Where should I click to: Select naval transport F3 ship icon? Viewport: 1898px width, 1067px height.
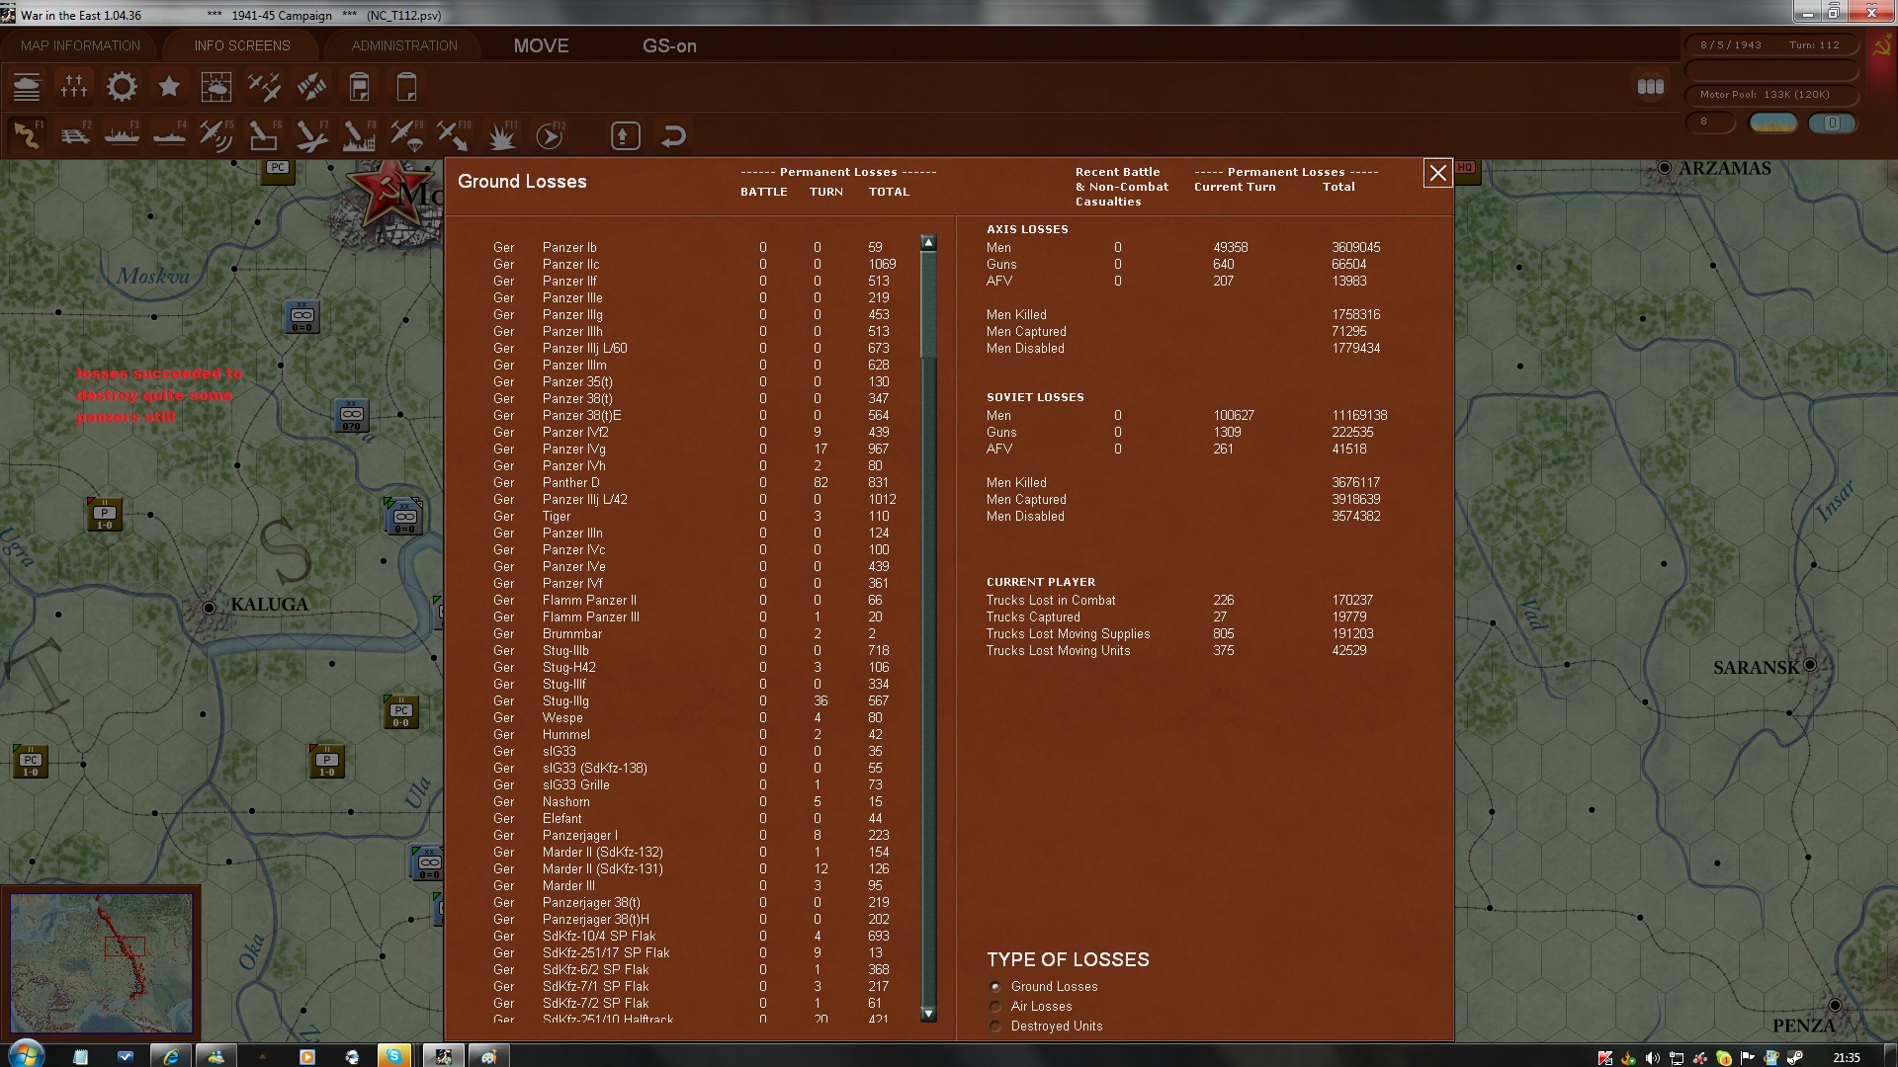tap(122, 135)
